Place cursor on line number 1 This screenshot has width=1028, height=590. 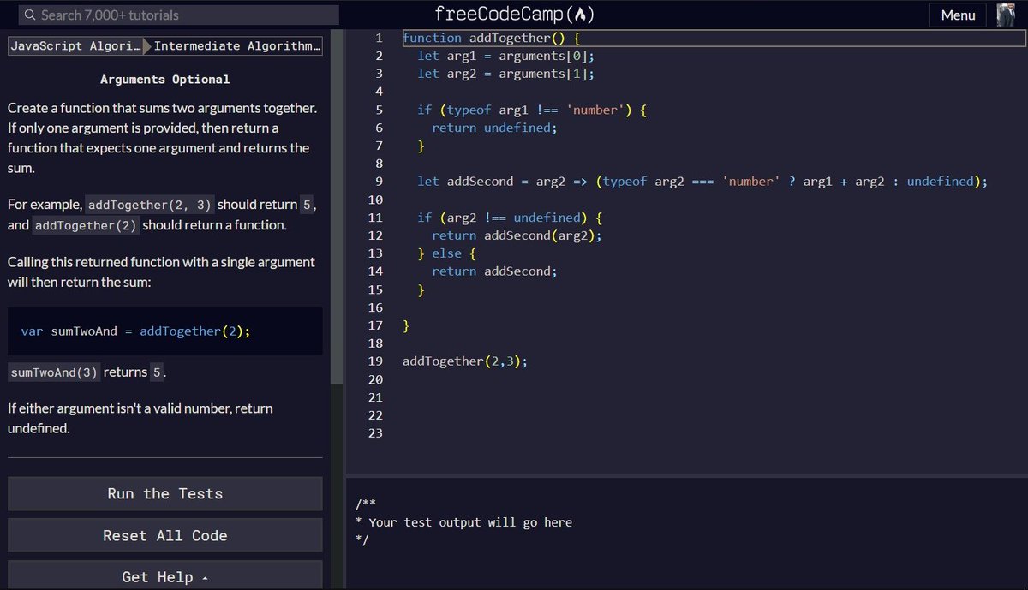[379, 38]
